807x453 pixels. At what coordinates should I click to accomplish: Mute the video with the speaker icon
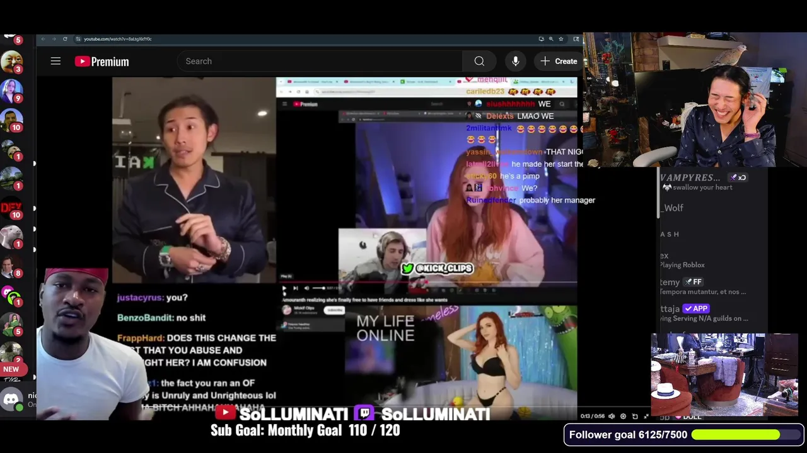(x=612, y=416)
